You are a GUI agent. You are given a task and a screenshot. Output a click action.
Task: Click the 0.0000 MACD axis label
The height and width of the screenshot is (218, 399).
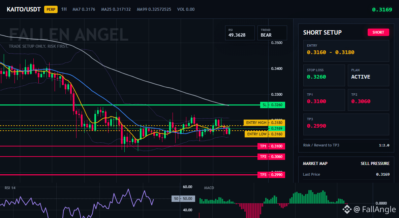coord(381,203)
